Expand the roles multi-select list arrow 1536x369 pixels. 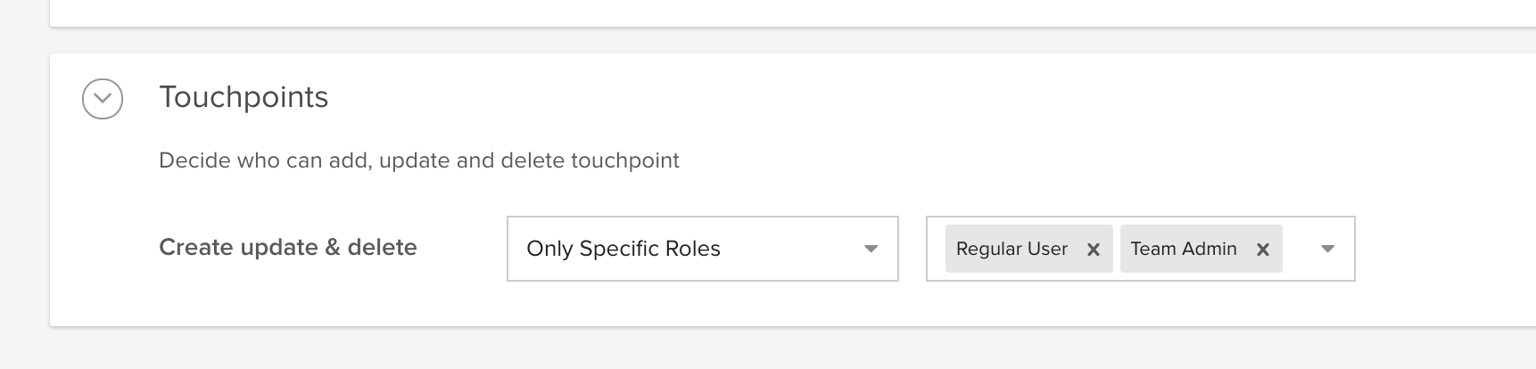[1327, 249]
